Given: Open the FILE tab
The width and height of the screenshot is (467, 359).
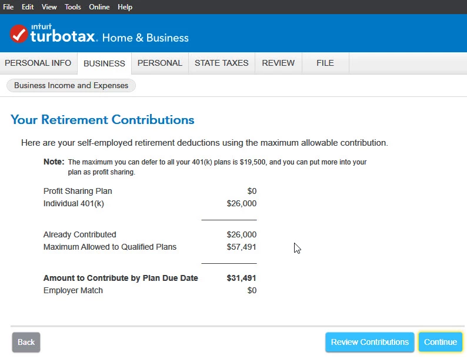Looking at the screenshot, I should click(x=325, y=63).
